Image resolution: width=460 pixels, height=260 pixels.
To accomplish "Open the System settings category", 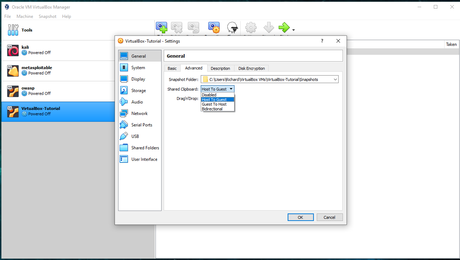I will coord(140,67).
